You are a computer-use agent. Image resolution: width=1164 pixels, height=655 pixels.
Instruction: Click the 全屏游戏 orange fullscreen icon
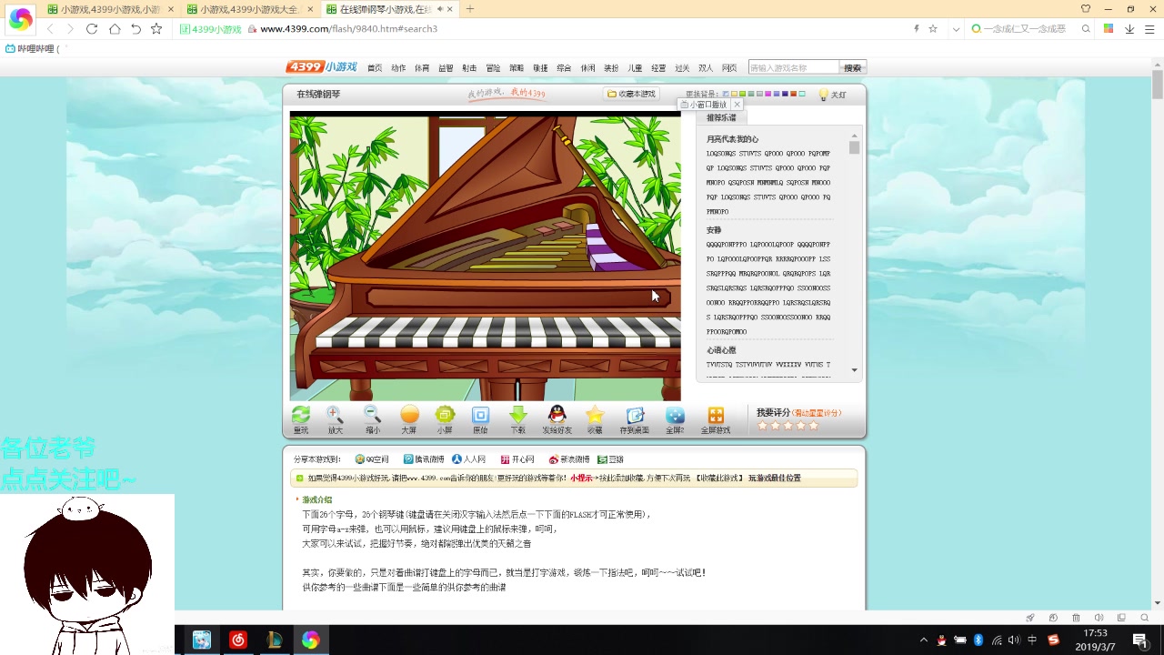click(x=716, y=415)
